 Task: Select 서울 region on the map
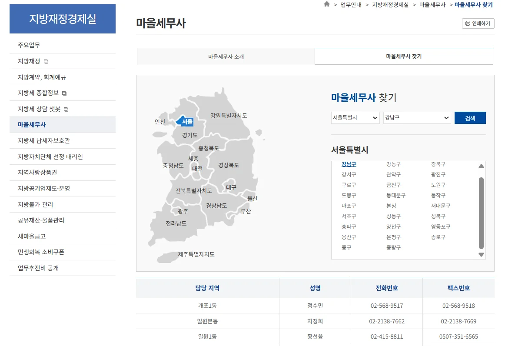[187, 122]
